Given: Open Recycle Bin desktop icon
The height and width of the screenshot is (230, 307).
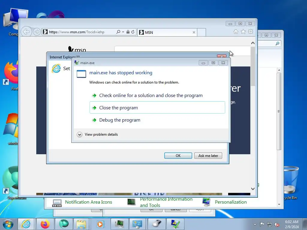Looking at the screenshot, I should point(291,183).
